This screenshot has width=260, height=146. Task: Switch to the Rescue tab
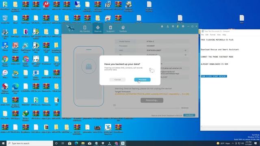98,29
